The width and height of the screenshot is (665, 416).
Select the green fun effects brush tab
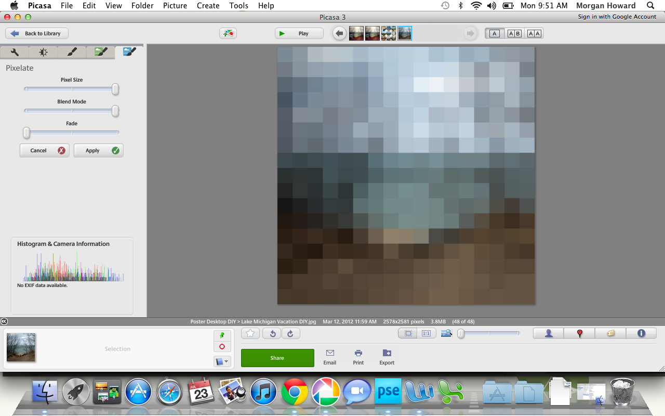100,52
